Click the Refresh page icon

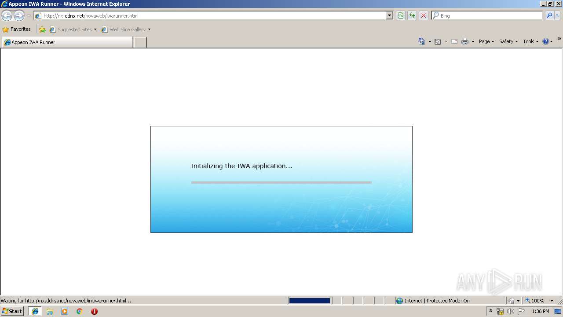tap(412, 16)
